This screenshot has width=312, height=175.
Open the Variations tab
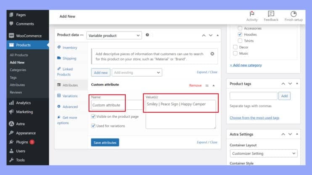pos(71,96)
